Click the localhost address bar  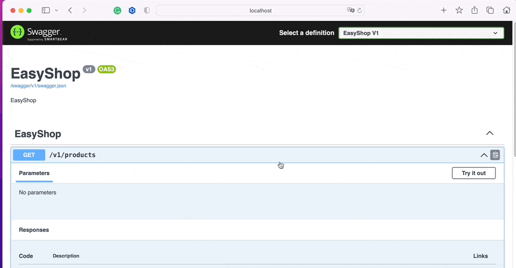(260, 10)
